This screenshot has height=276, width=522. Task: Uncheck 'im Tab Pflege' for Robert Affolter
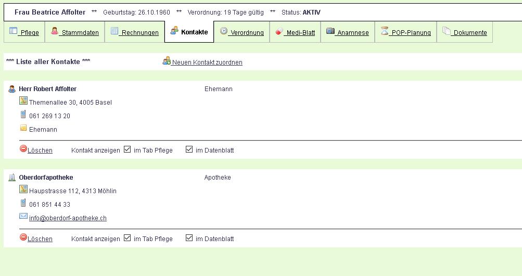tap(128, 149)
